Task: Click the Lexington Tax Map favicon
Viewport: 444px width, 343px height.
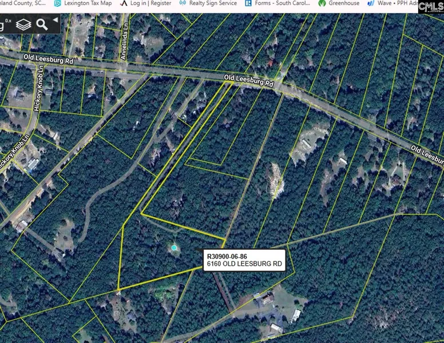Action: [x=57, y=3]
